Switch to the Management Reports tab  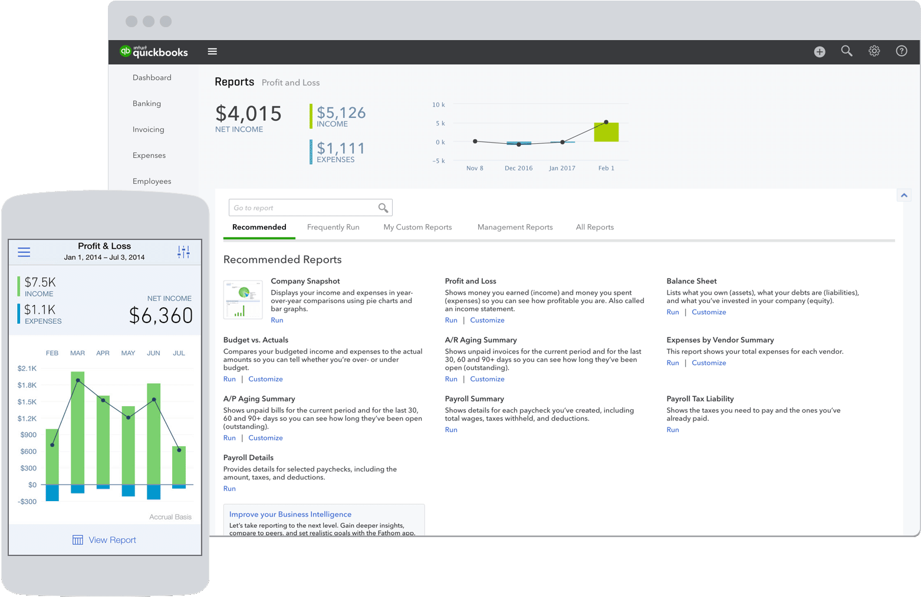point(515,228)
